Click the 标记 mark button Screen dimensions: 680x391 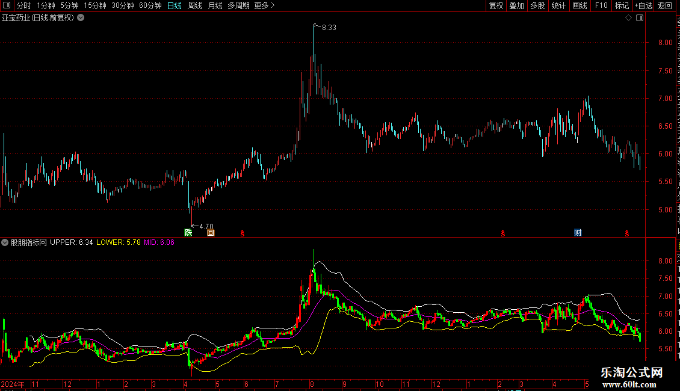(622, 5)
